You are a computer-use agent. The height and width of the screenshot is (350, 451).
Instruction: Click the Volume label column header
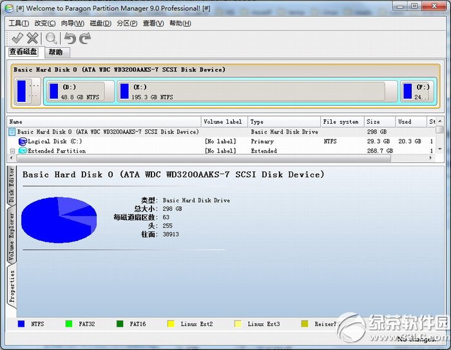[224, 122]
